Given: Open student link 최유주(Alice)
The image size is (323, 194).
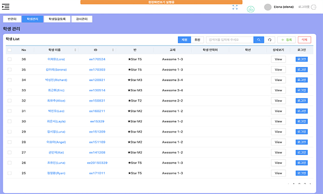Looking at the screenshot, I should [x=56, y=101].
